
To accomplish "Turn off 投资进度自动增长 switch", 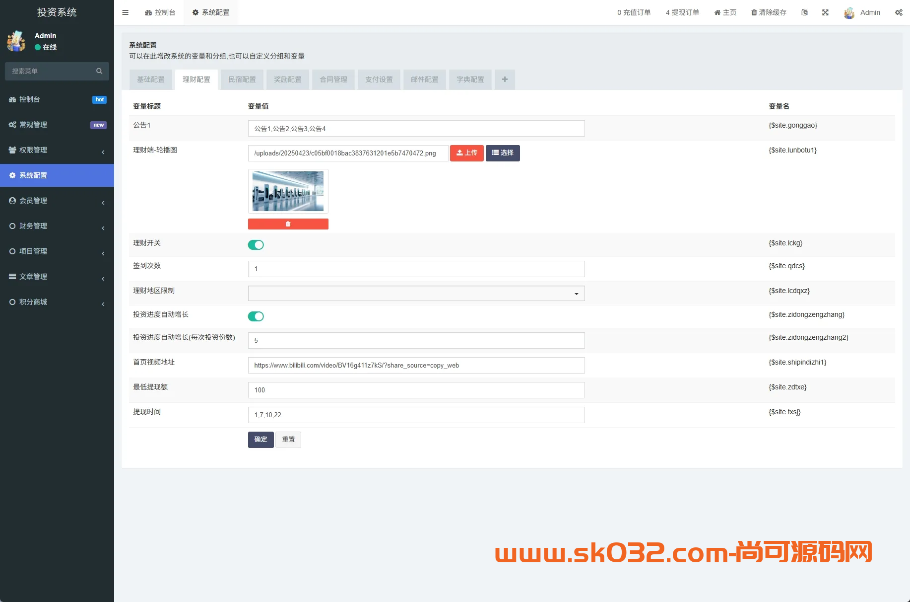I will click(x=256, y=316).
